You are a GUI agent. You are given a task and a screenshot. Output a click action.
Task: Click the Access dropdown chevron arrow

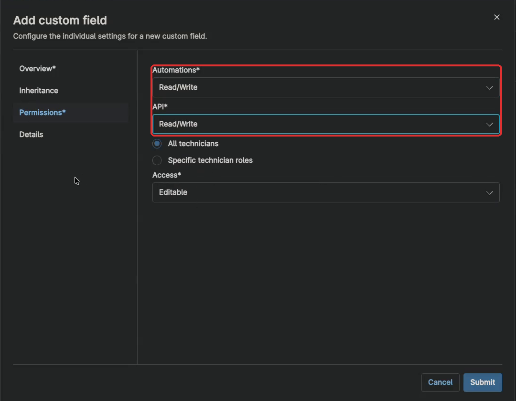(x=489, y=192)
